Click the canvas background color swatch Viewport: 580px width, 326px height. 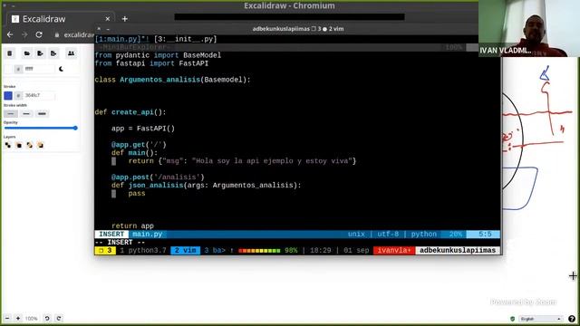coord(8,69)
